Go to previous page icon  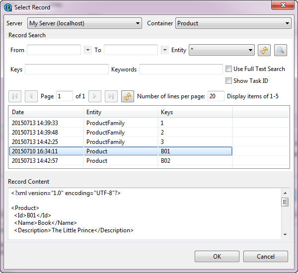pos(31,96)
